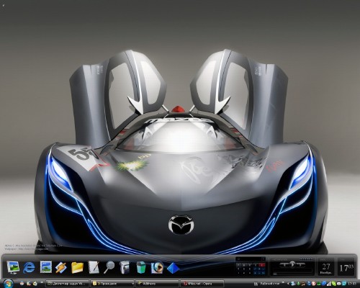Click the calendar widget showing 27
360x288 pixels.
point(326,267)
